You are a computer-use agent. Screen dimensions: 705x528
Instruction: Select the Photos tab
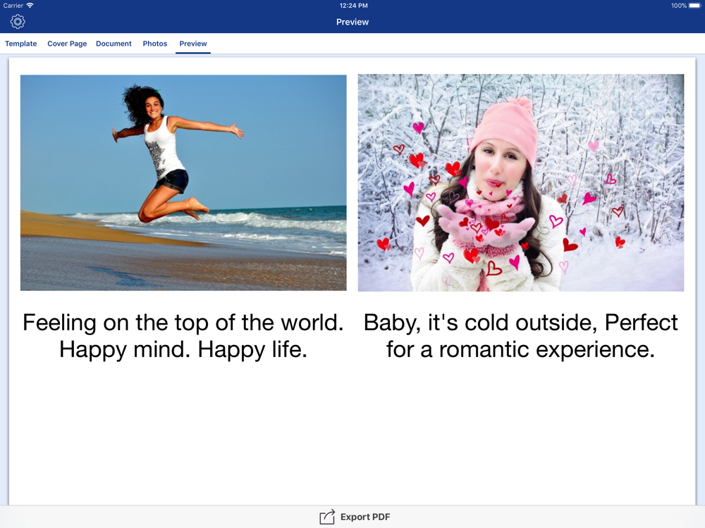[x=155, y=44]
